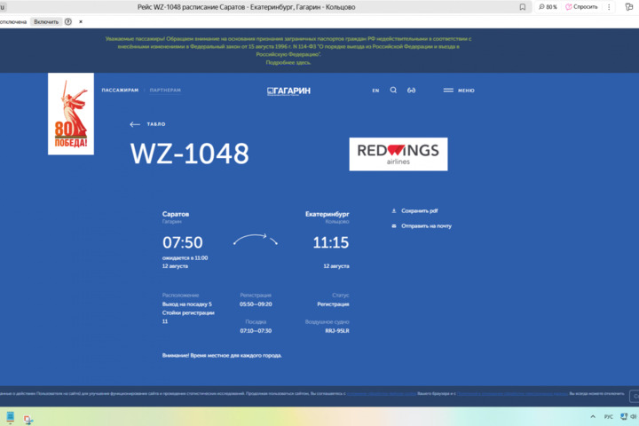This screenshot has height=426, width=639.
Task: Open the volume icon in the system tray
Action: [634, 416]
